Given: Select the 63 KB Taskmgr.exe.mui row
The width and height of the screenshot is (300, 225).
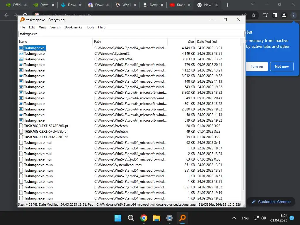Looking at the screenshot, I should pyautogui.click(x=129, y=159).
